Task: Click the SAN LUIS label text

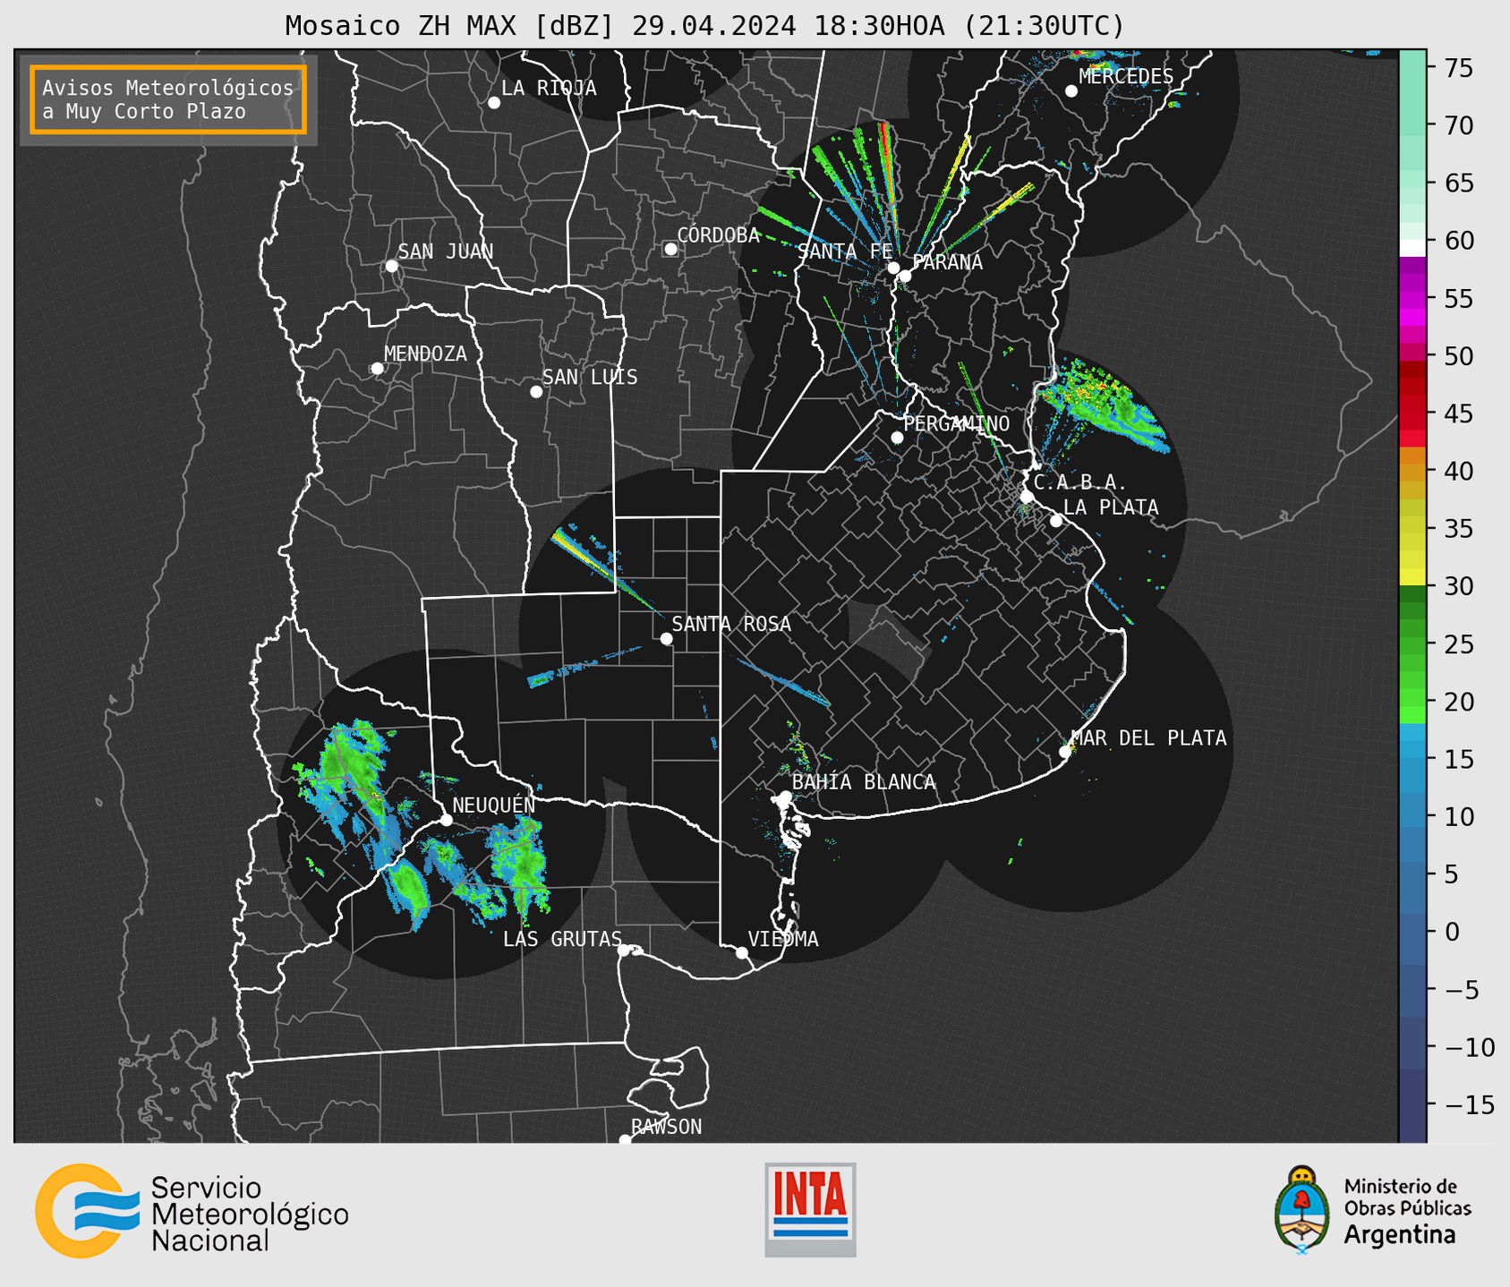Action: click(x=590, y=377)
